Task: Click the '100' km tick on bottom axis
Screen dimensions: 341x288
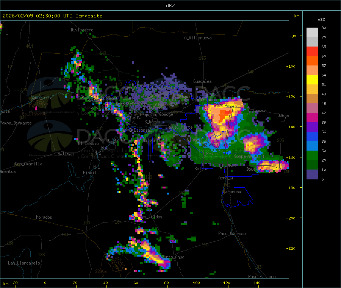Action: point(196,283)
